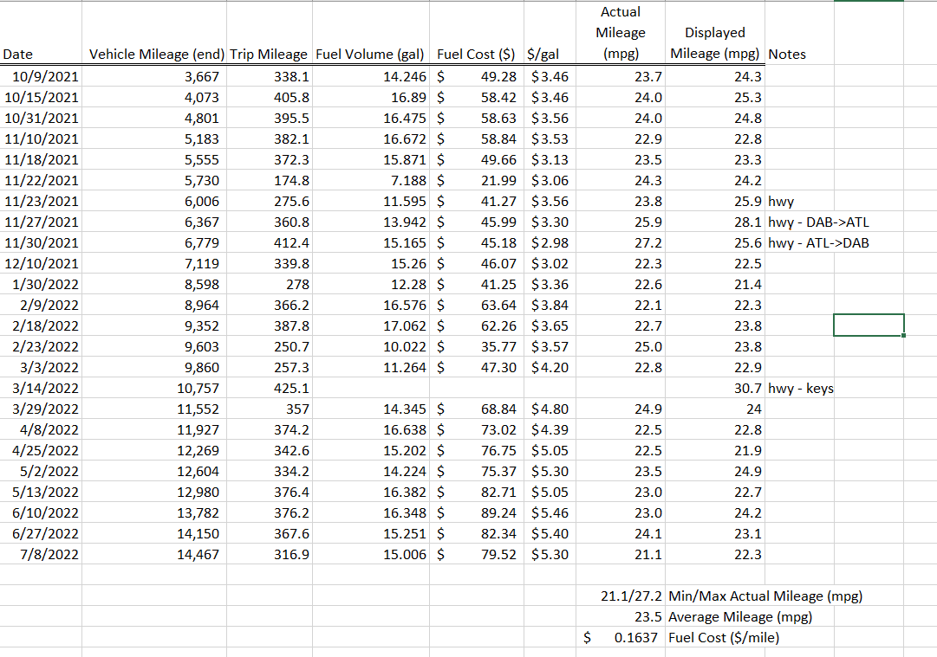This screenshot has width=937, height=657.
Task: Select fuel volume cell 17.062
Action: pyautogui.click(x=370, y=325)
